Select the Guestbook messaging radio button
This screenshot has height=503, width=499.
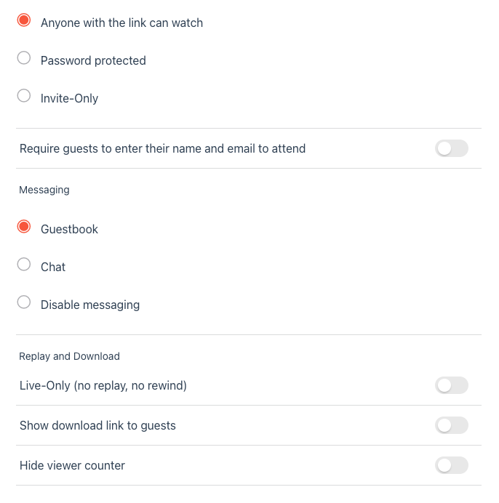tap(24, 227)
